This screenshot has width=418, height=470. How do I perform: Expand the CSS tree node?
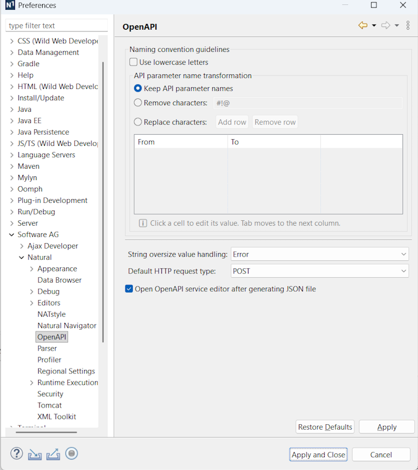tap(12, 41)
